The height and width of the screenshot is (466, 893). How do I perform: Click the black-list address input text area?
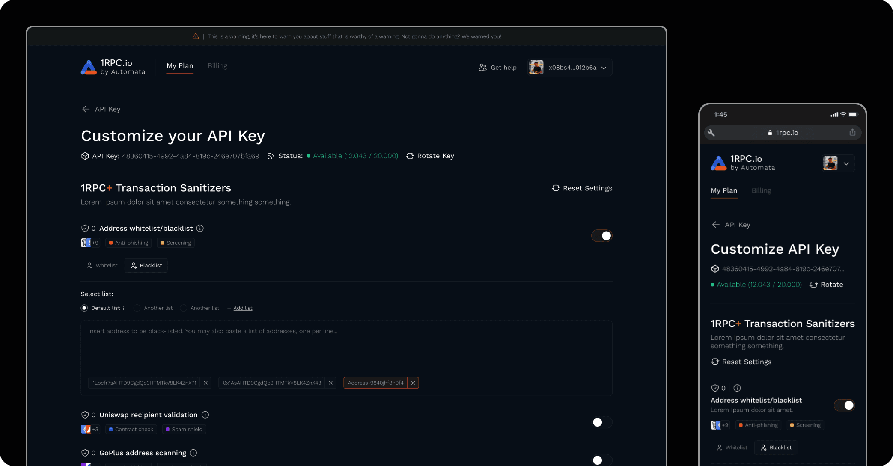pyautogui.click(x=346, y=345)
